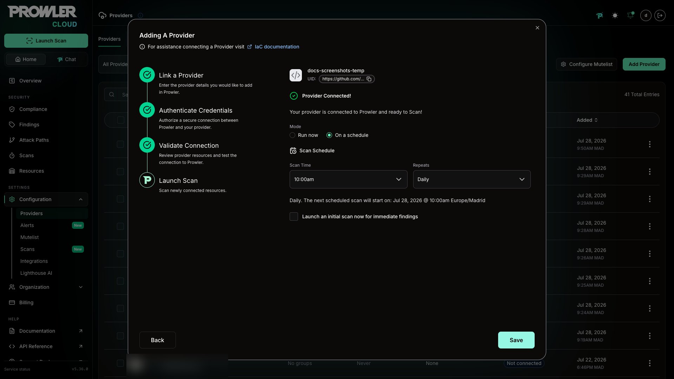Open the Repeats Daily dropdown
The width and height of the screenshot is (674, 379).
472,179
